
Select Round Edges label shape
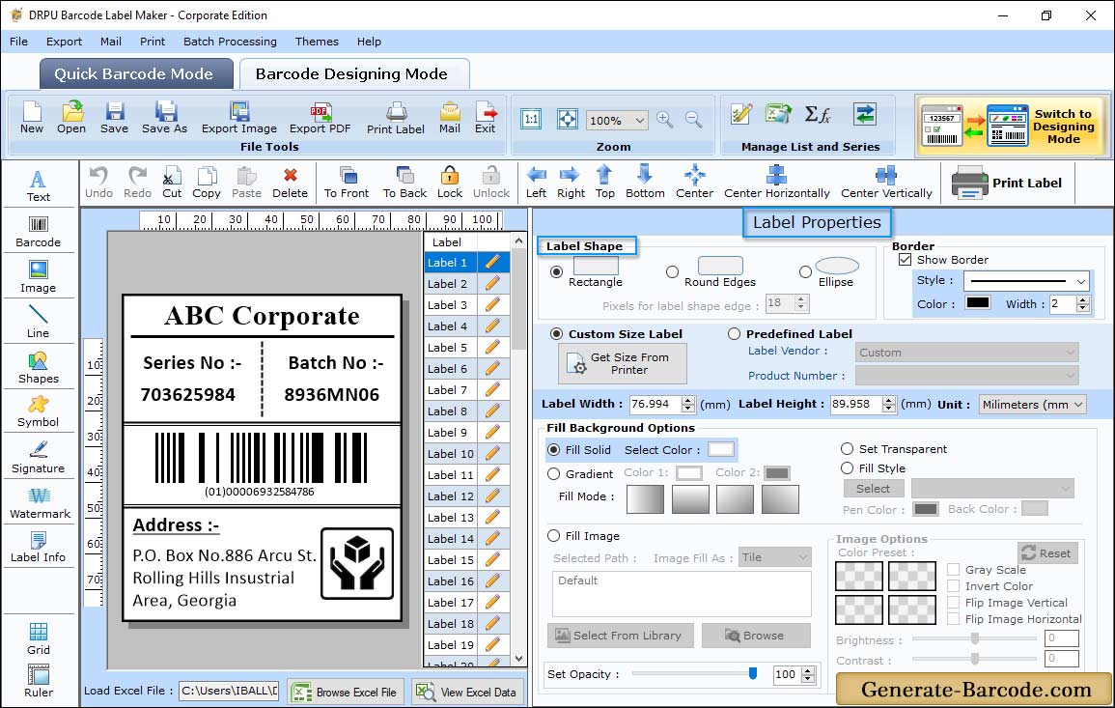[x=672, y=271]
